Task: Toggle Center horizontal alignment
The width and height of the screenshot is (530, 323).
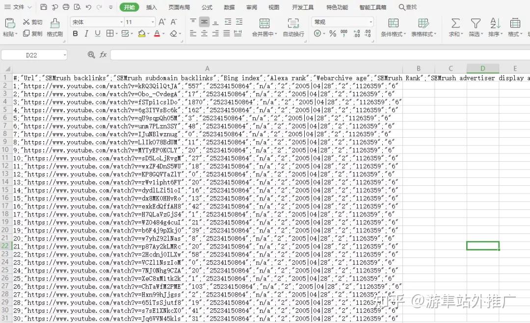Action: (x=204, y=33)
